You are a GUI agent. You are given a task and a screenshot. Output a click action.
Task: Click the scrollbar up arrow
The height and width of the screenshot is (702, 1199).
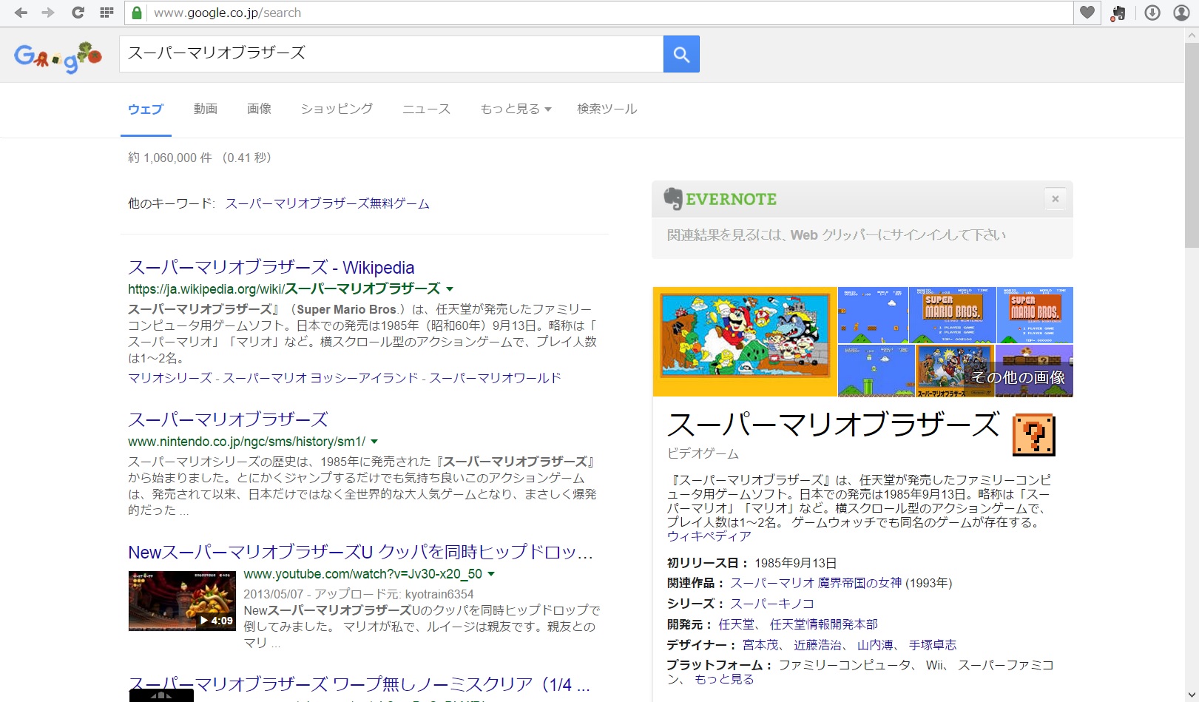tap(1192, 34)
